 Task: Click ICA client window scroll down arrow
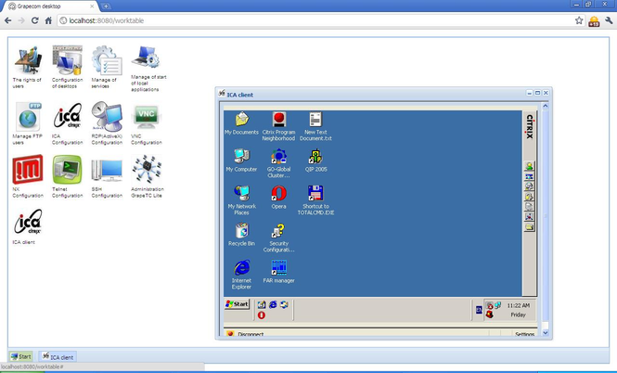click(x=546, y=333)
